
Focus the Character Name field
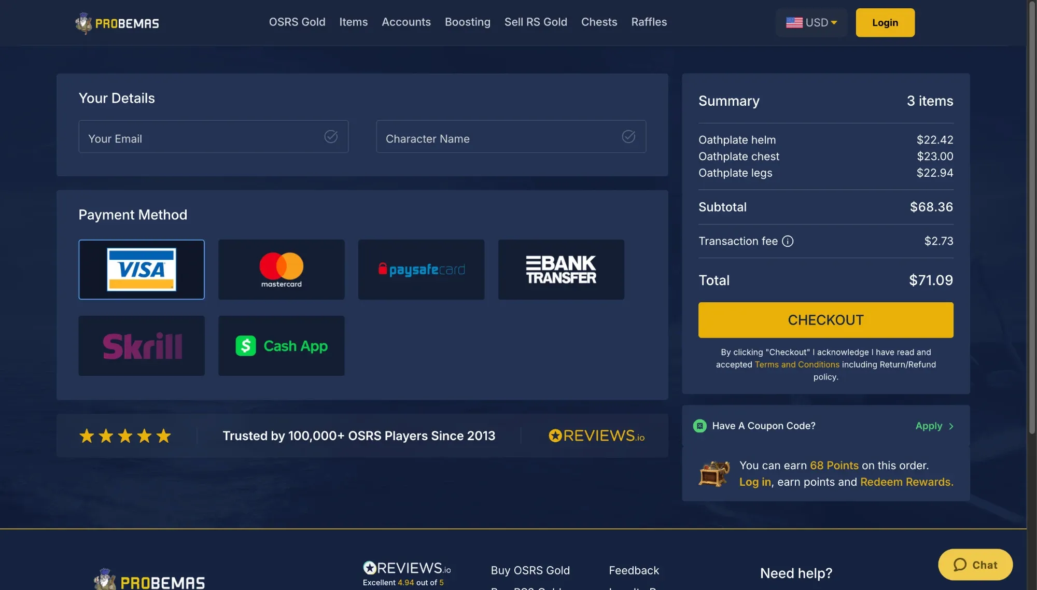(511, 137)
